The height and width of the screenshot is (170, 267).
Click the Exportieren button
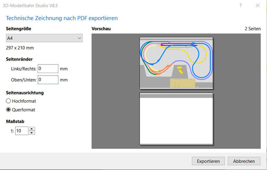pyautogui.click(x=208, y=161)
